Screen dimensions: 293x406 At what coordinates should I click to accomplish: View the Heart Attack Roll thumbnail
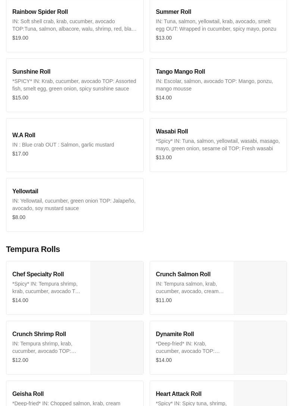(x=260, y=394)
